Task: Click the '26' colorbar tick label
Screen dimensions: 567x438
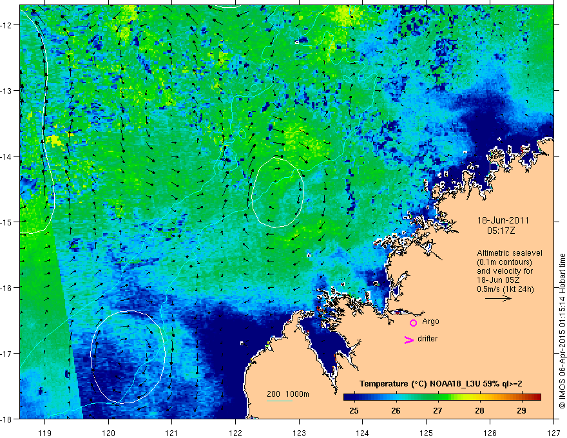Action: pos(396,410)
